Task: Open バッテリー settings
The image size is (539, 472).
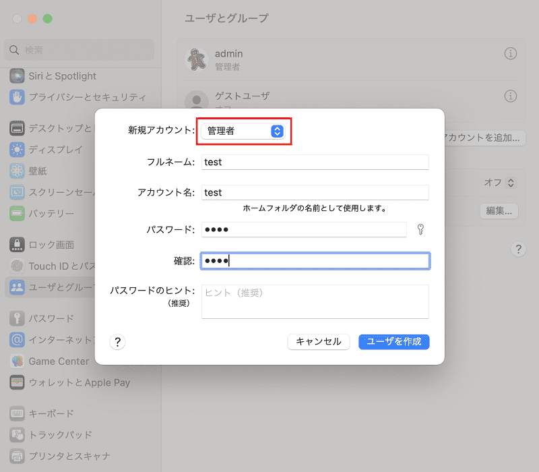Action: (x=42, y=214)
